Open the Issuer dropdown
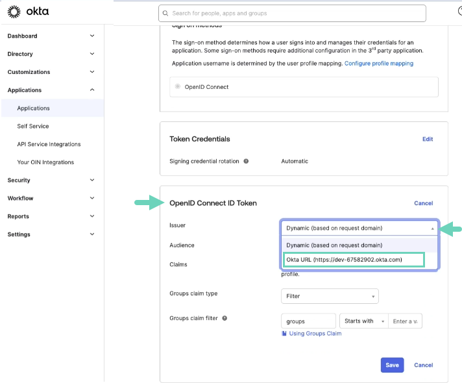This screenshot has width=462, height=383. click(x=359, y=228)
